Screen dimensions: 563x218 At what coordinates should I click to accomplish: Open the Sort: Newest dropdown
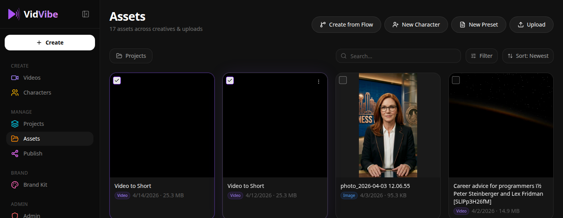click(528, 56)
